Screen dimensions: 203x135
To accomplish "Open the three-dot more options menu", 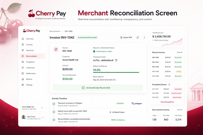I will point(144,37).
